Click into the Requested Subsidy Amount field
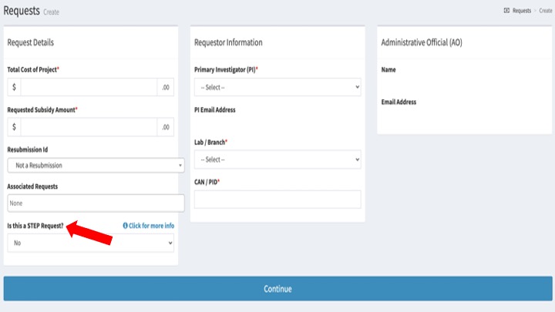This screenshot has width=555, height=312. pos(89,127)
